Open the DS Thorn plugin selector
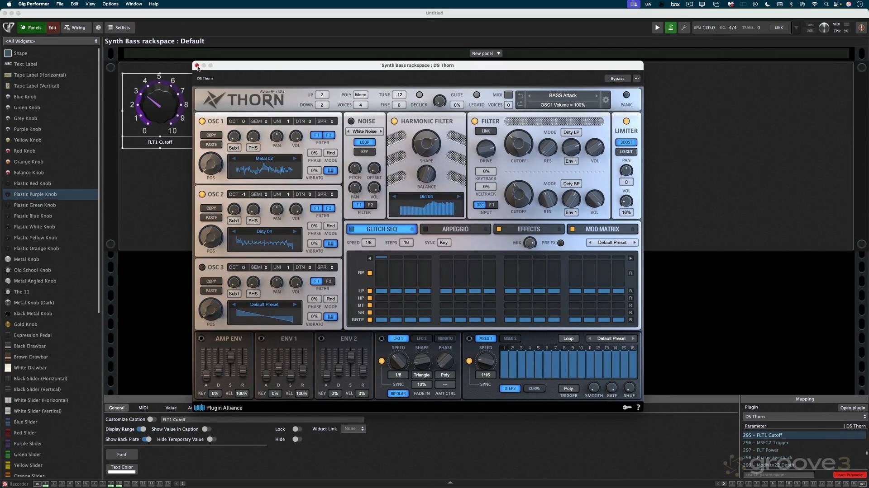The image size is (869, 488). coord(805,417)
